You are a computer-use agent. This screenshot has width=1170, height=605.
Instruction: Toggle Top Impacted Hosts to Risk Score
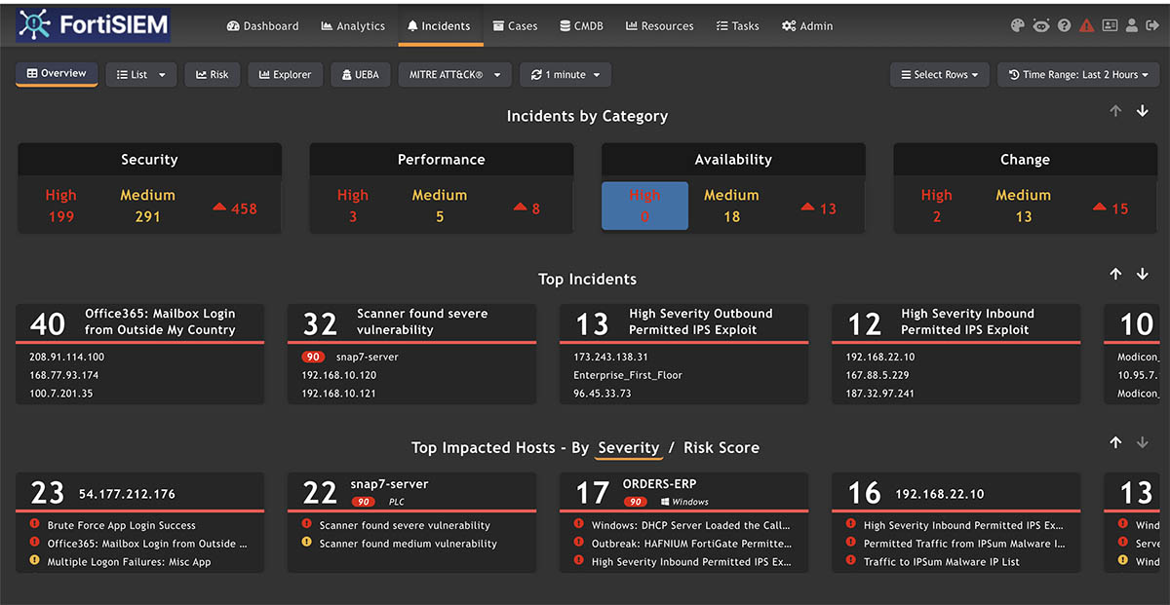721,448
